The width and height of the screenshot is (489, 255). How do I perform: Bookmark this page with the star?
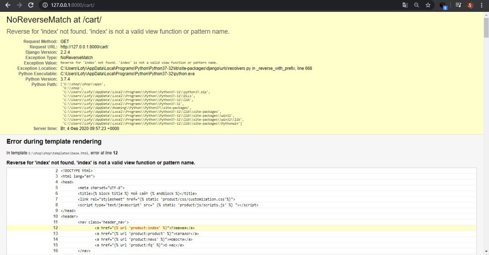tap(428, 5)
